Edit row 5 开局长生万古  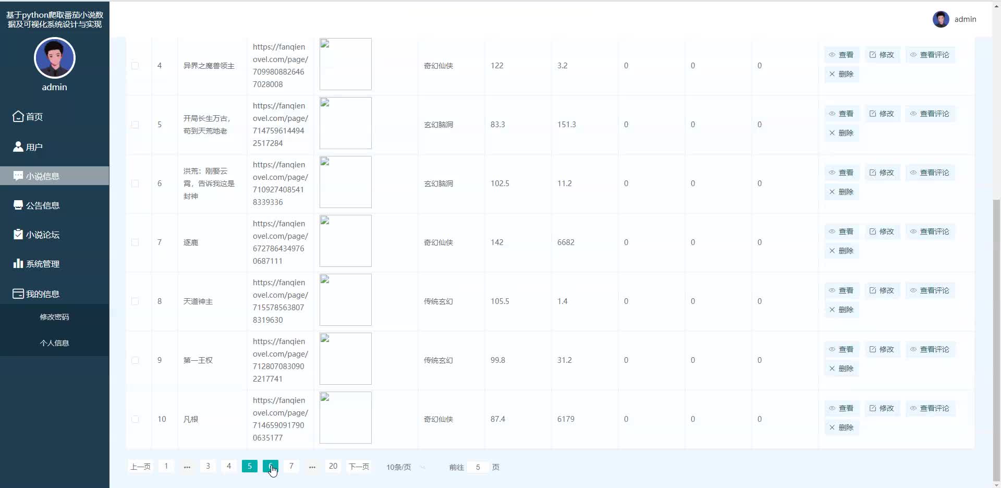pos(882,114)
